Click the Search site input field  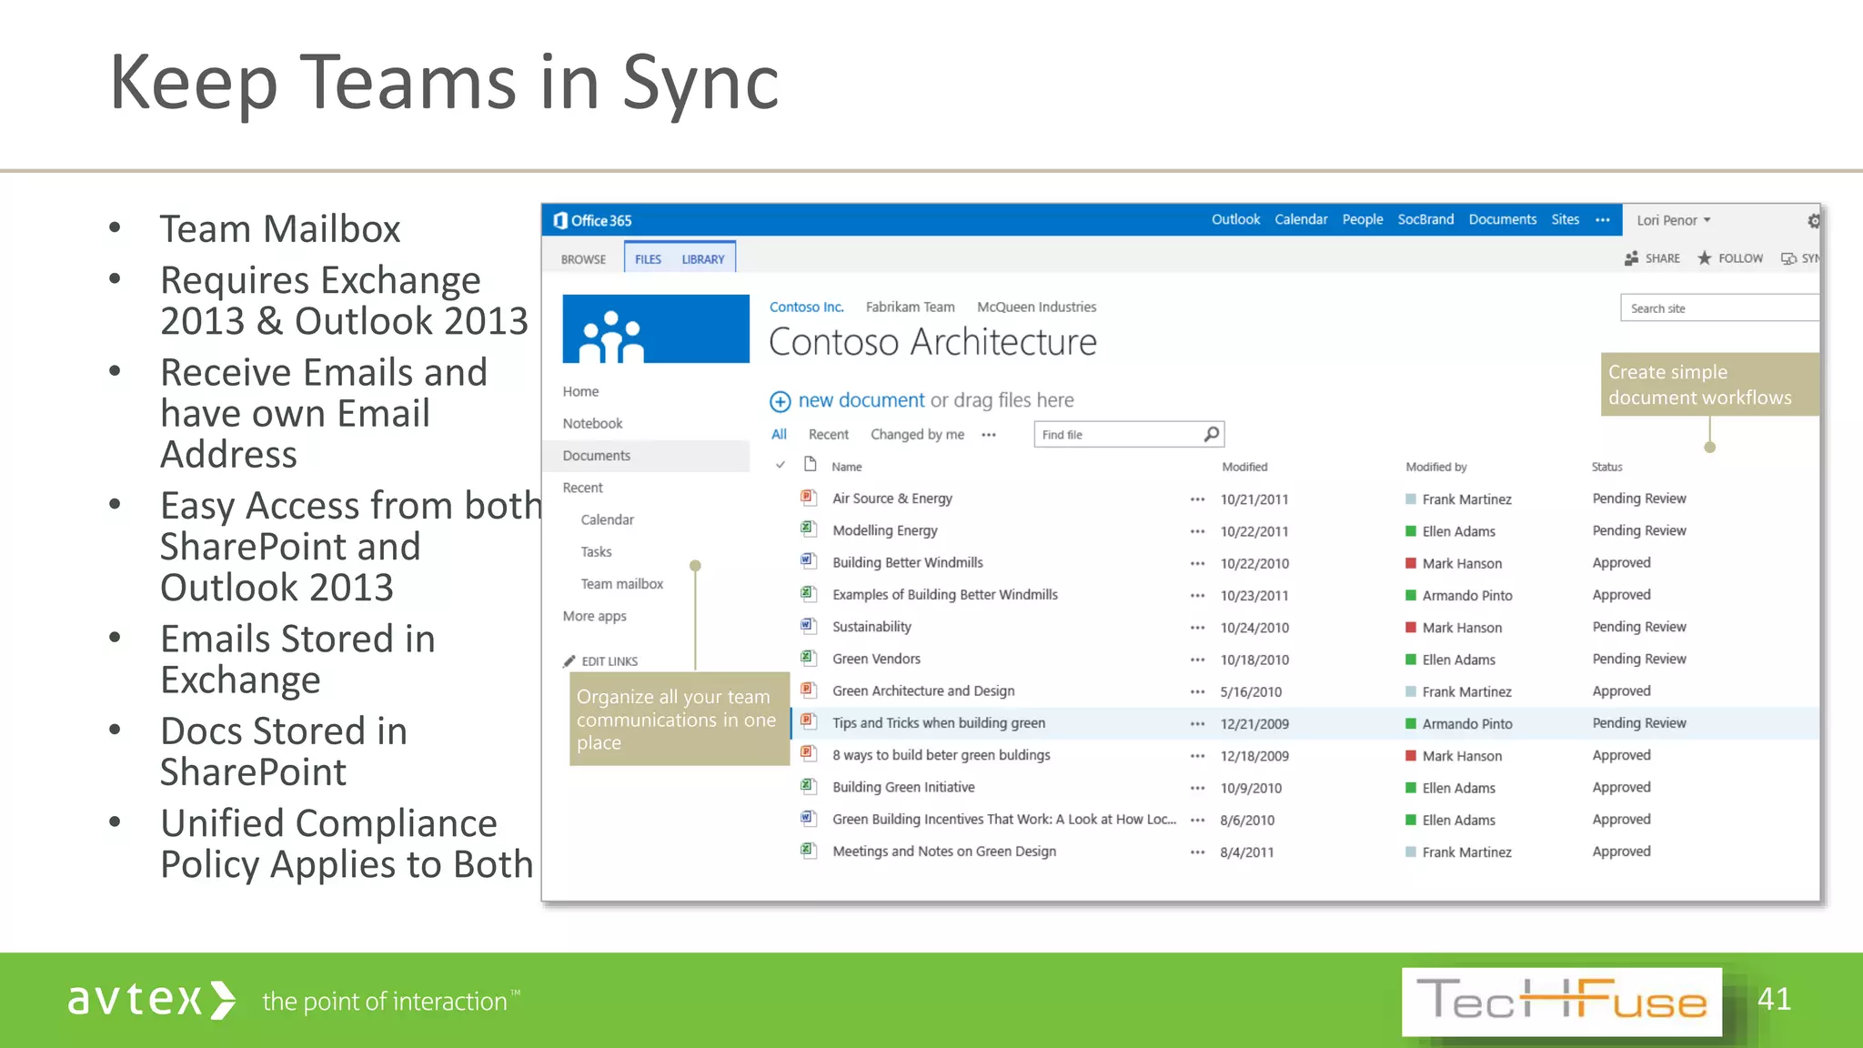[1717, 309]
